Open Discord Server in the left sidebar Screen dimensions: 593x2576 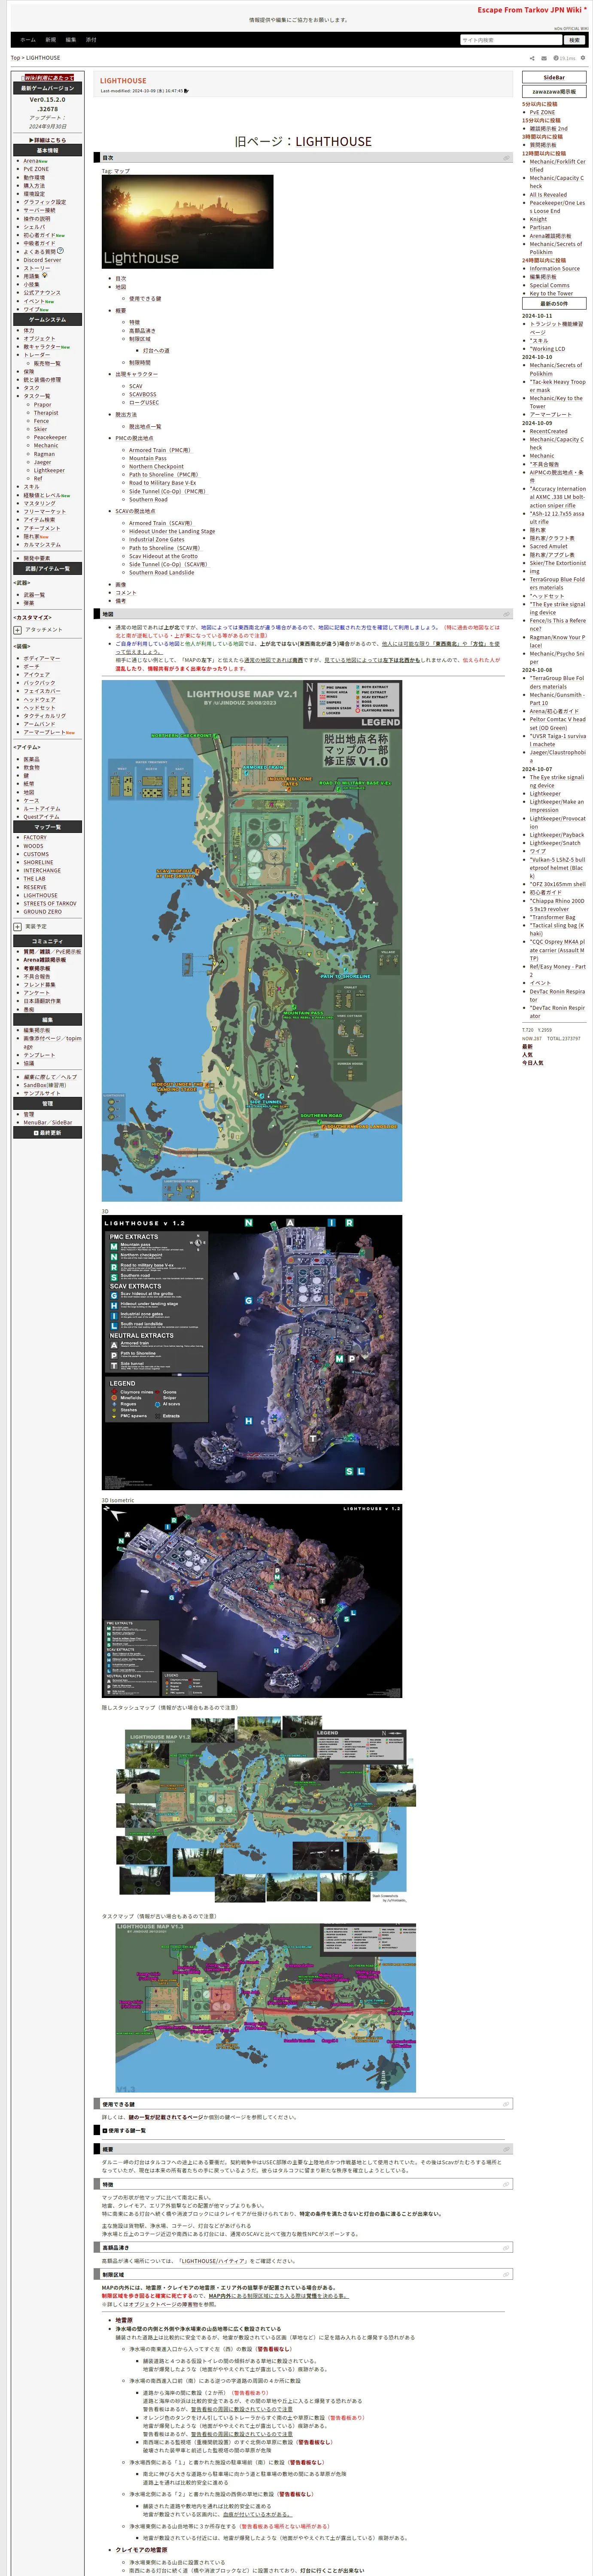pyautogui.click(x=42, y=260)
